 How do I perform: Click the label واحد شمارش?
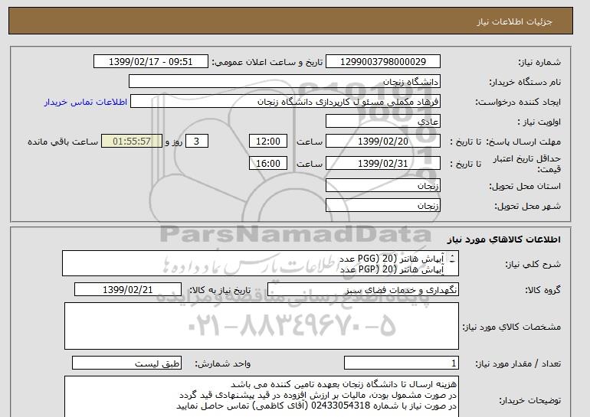[x=223, y=363]
